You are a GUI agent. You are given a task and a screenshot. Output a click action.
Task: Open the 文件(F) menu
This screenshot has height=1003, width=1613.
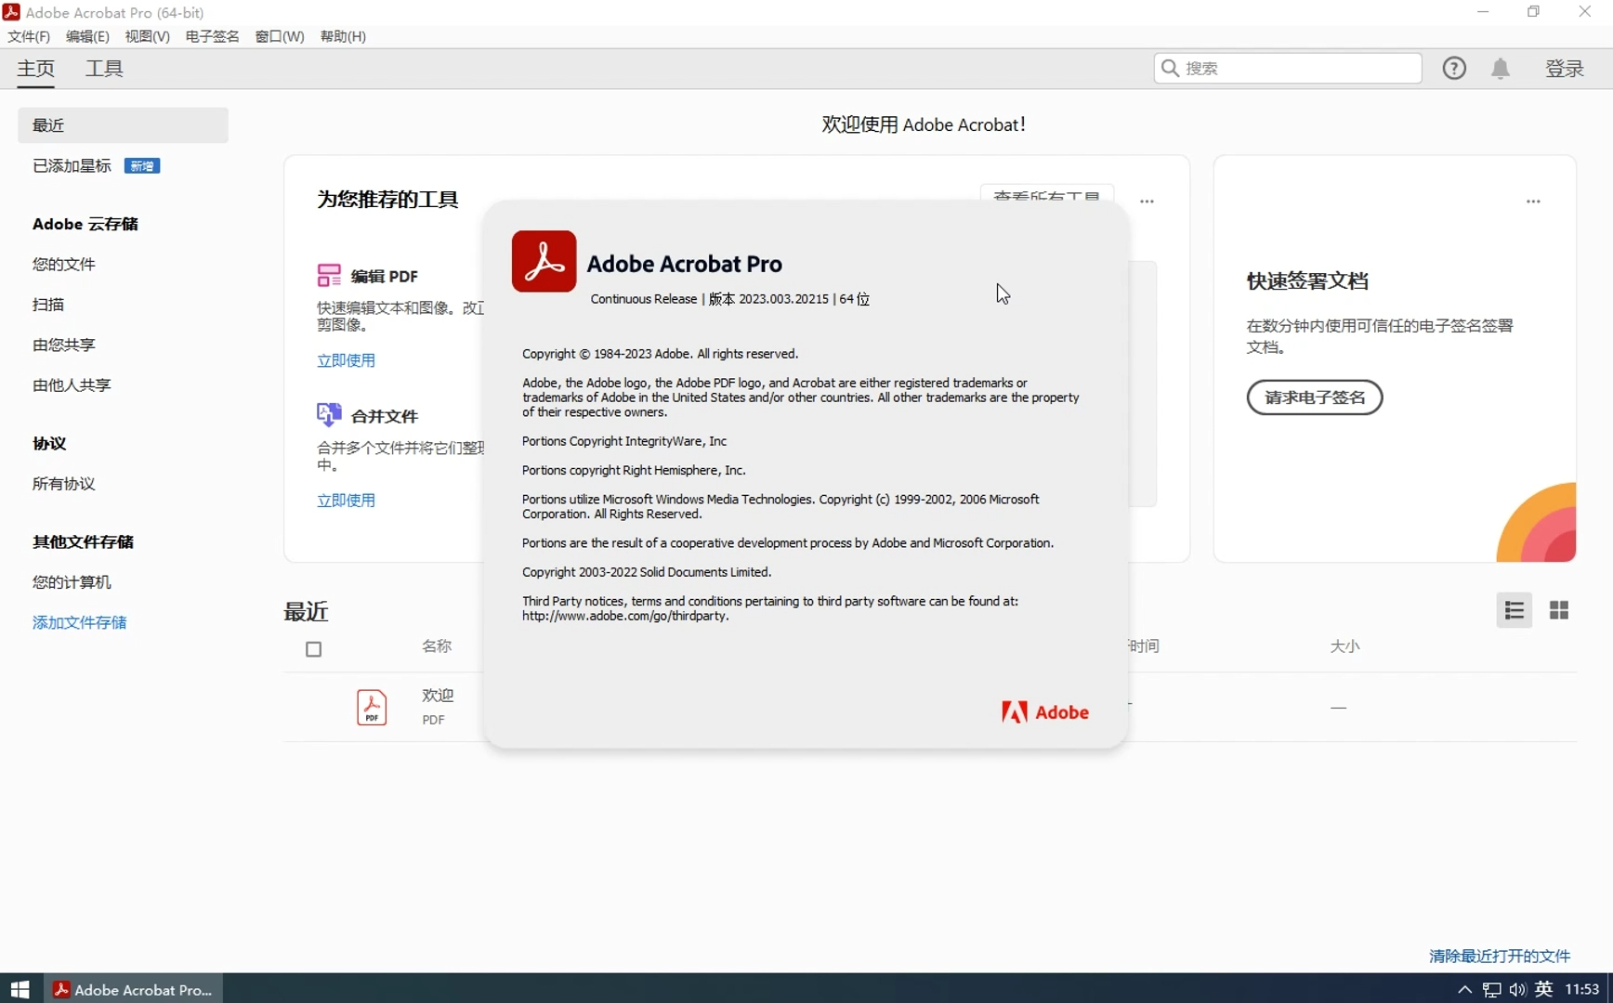tap(29, 36)
